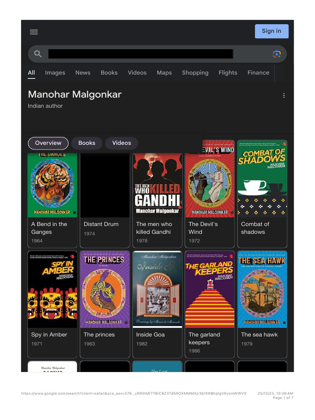Select the Maps tab

pos(164,73)
